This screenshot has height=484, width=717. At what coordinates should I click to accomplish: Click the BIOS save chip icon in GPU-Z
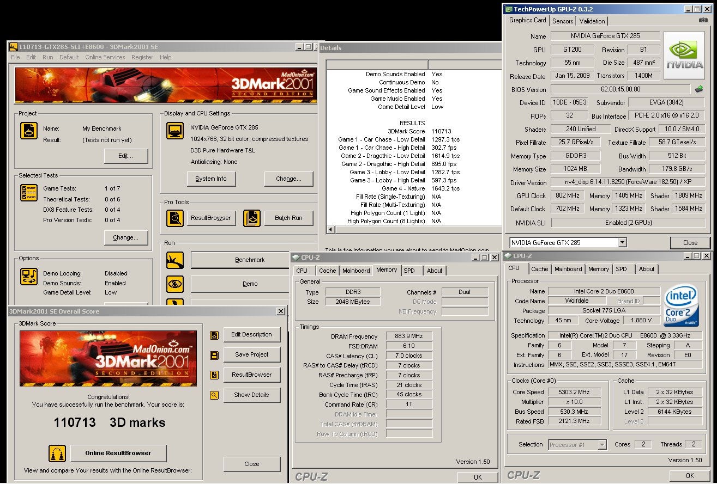tap(699, 89)
